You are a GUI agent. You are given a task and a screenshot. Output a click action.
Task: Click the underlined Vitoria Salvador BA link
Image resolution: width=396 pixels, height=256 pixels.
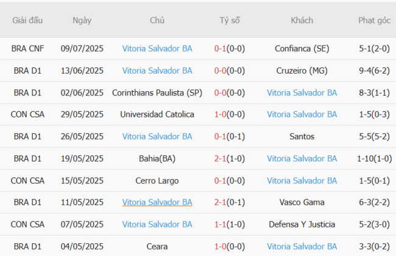(157, 202)
